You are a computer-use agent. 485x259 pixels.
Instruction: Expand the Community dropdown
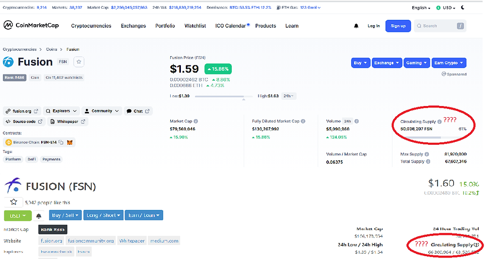[x=102, y=111]
